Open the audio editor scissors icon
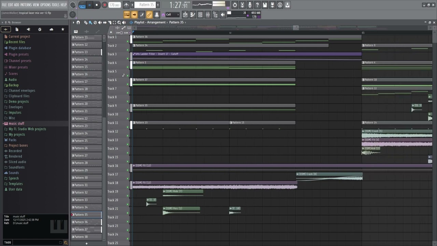This screenshot has width=437, height=246. click(242, 5)
